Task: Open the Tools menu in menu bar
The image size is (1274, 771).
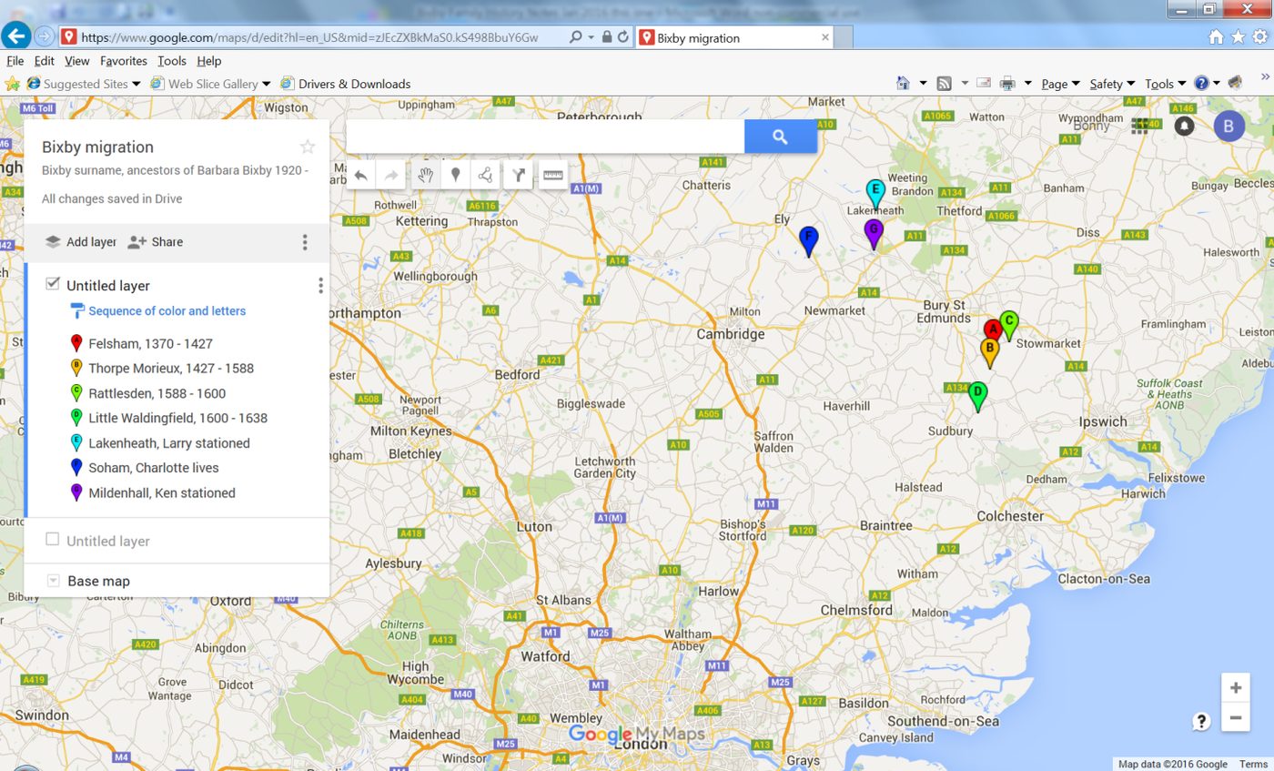Action: pyautogui.click(x=171, y=61)
